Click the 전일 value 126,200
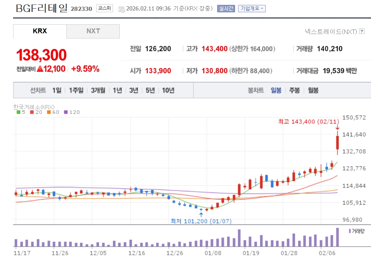This screenshot has height=265, width=371. 158,49
